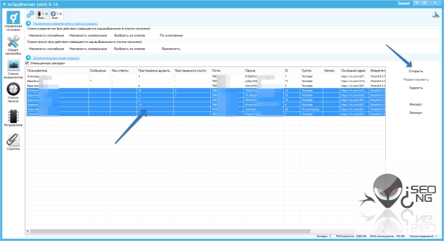Click the Удалить button
The width and height of the screenshot is (444, 241).
[x=416, y=88]
